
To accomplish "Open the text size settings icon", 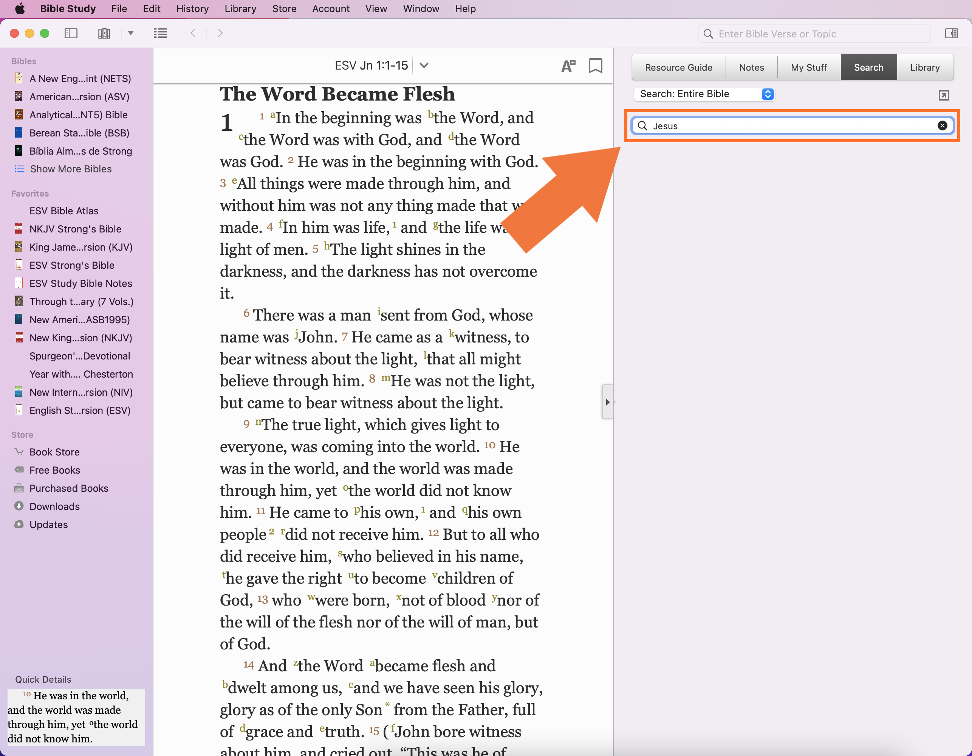I will [568, 66].
